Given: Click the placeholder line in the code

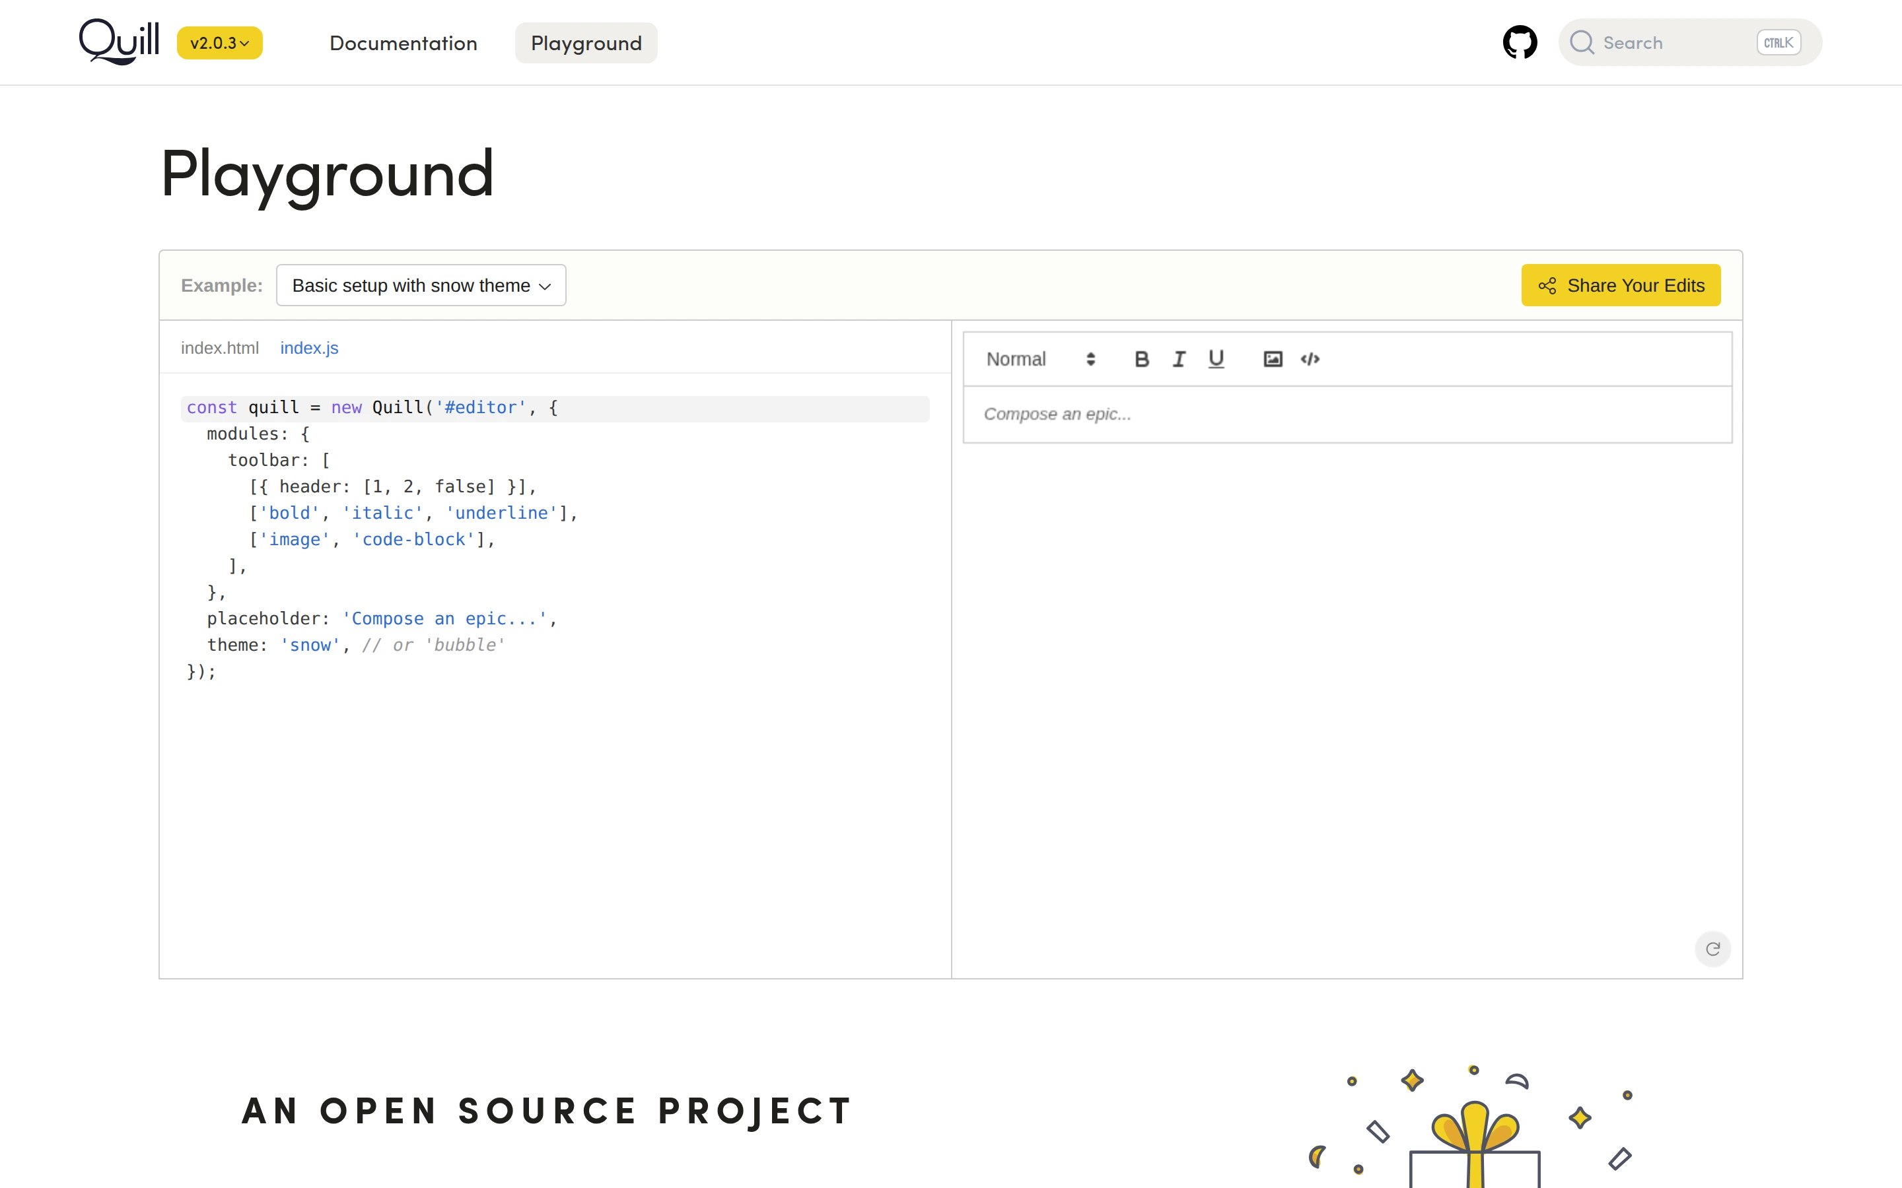Looking at the screenshot, I should 382,619.
